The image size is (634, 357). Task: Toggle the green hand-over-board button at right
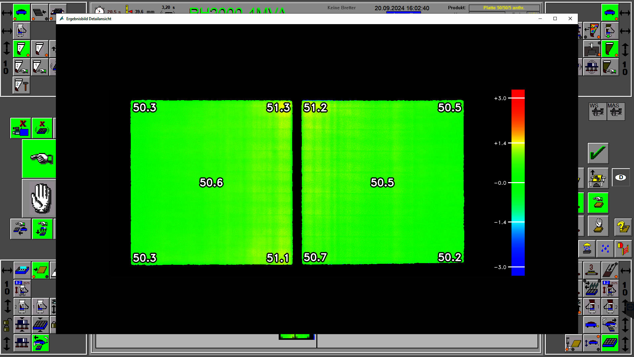[x=598, y=203]
